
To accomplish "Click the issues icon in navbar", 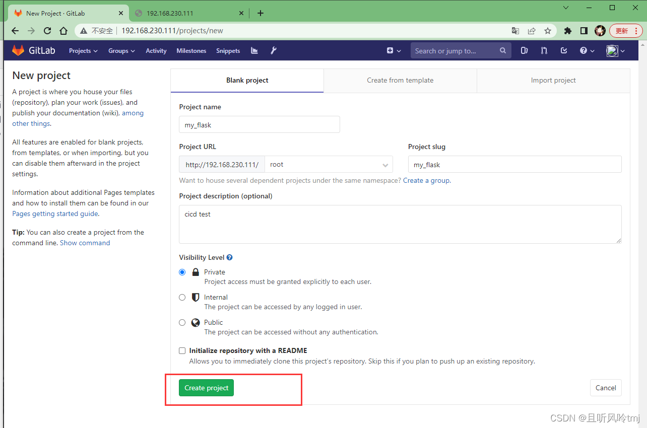I will 524,50.
